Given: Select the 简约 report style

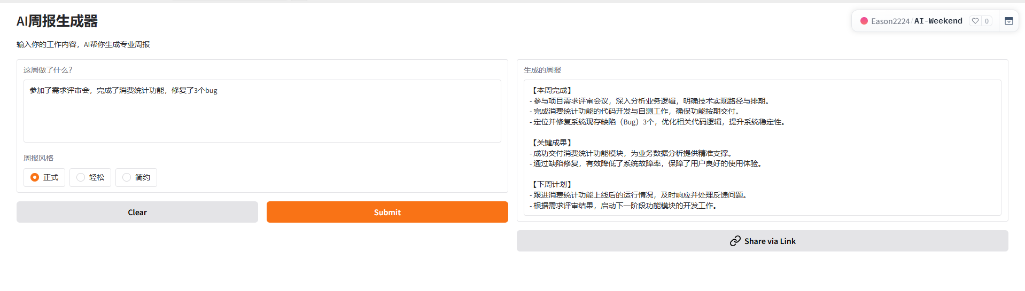Looking at the screenshot, I should tap(136, 177).
